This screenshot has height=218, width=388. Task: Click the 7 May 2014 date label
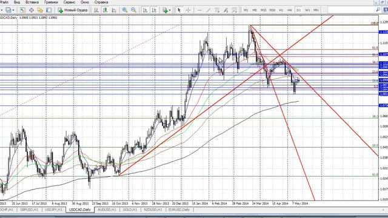click(x=300, y=203)
